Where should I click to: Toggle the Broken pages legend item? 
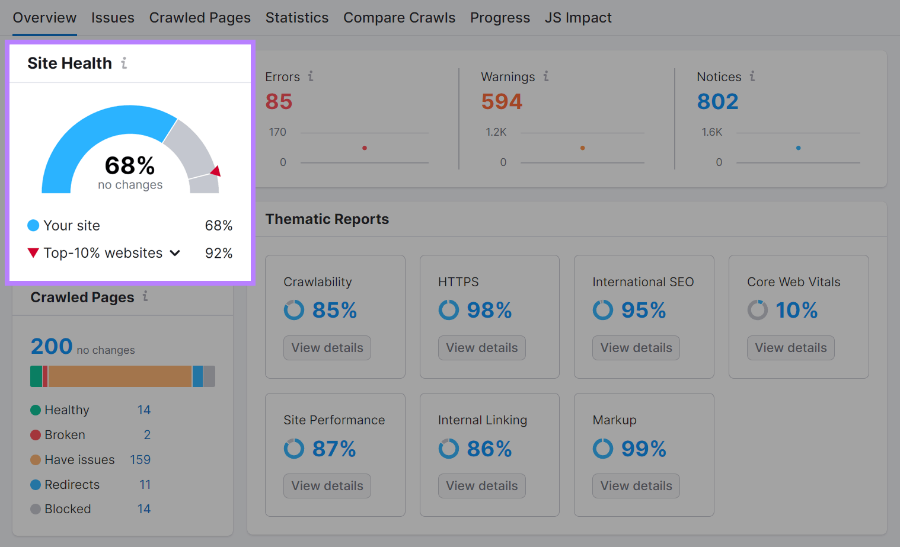click(x=58, y=434)
